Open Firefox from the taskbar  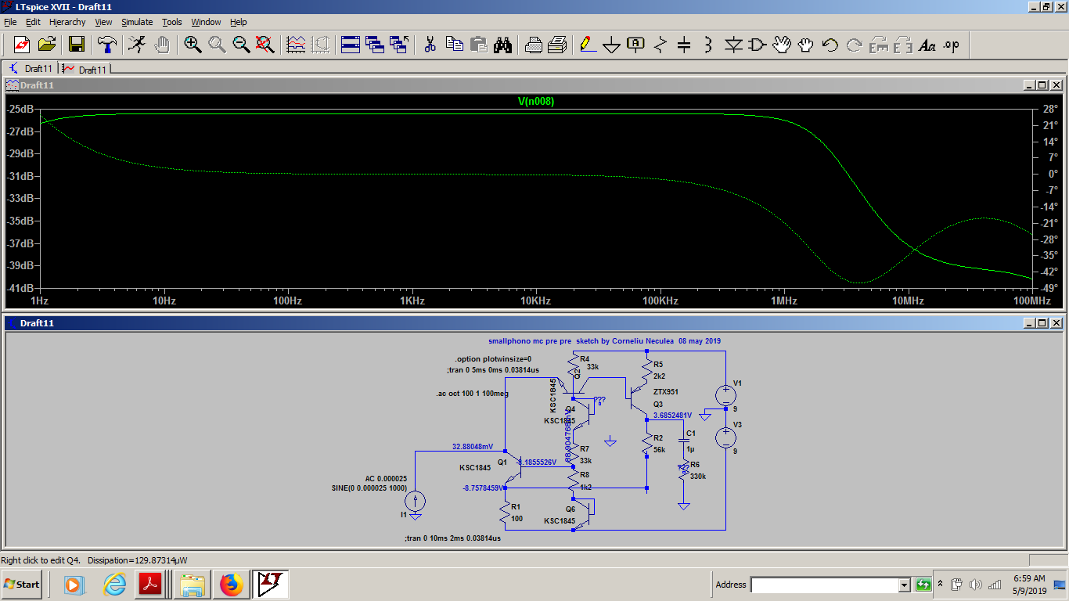[231, 585]
